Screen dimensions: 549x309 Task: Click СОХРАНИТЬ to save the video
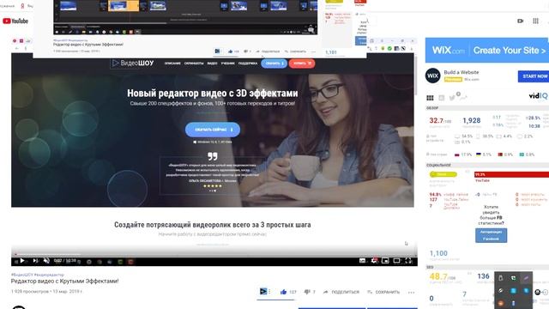pyautogui.click(x=383, y=292)
